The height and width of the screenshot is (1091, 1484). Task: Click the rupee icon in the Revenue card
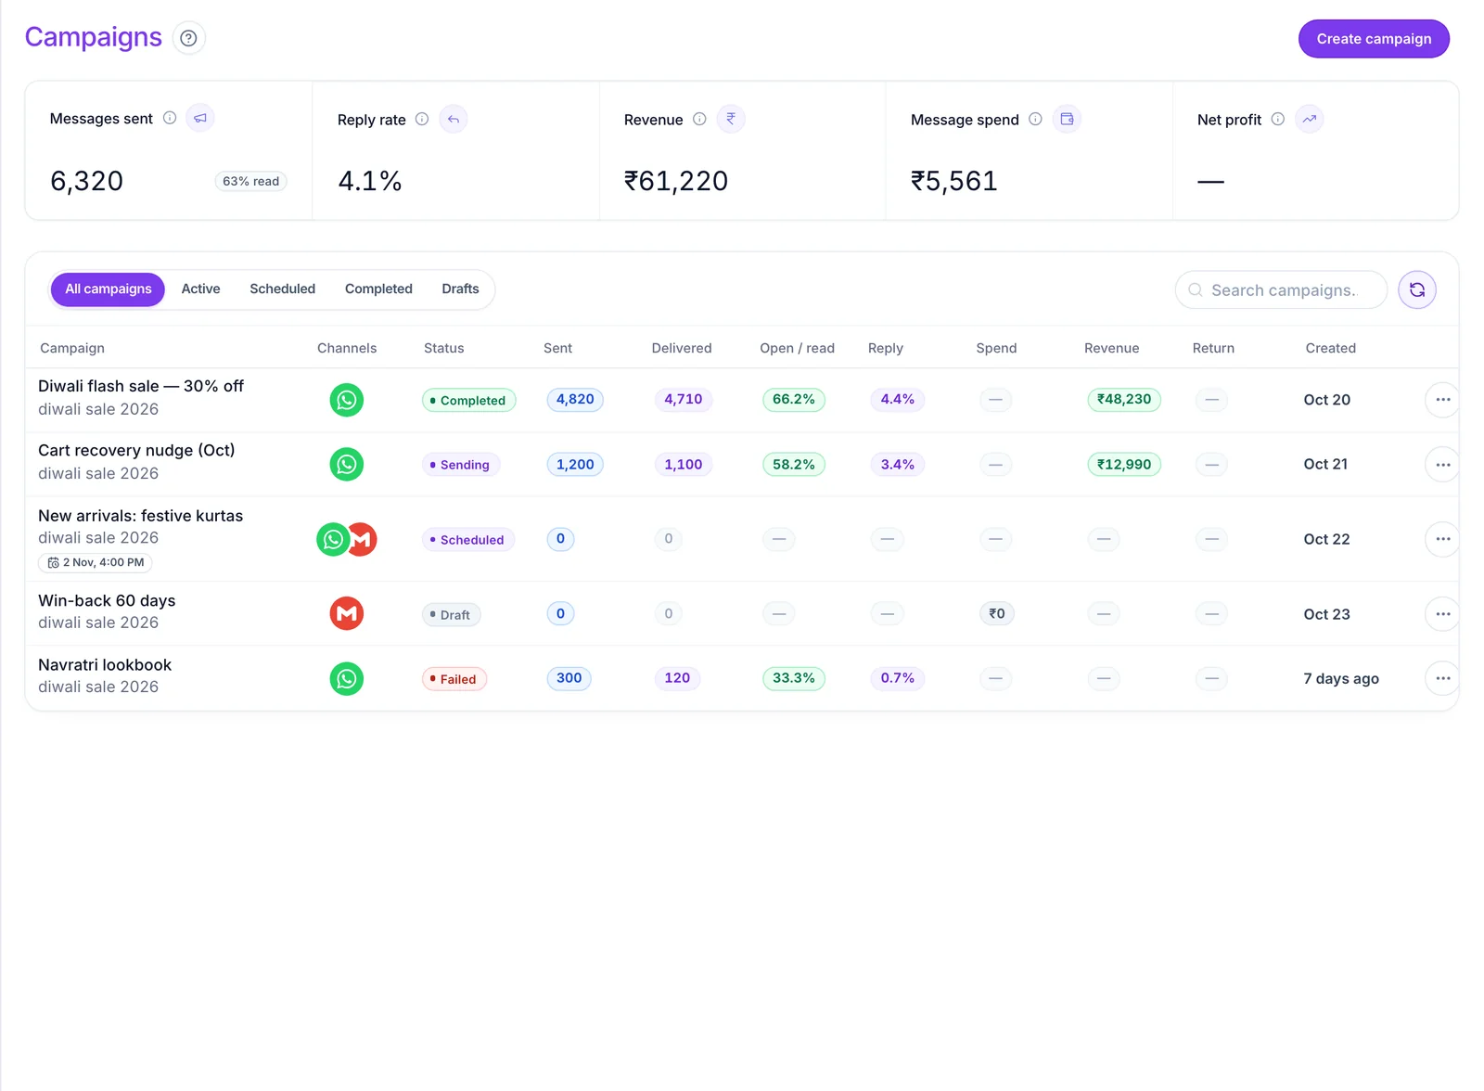click(731, 119)
